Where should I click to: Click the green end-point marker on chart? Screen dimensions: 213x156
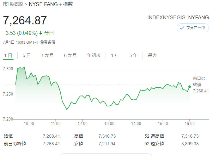tap(190, 87)
